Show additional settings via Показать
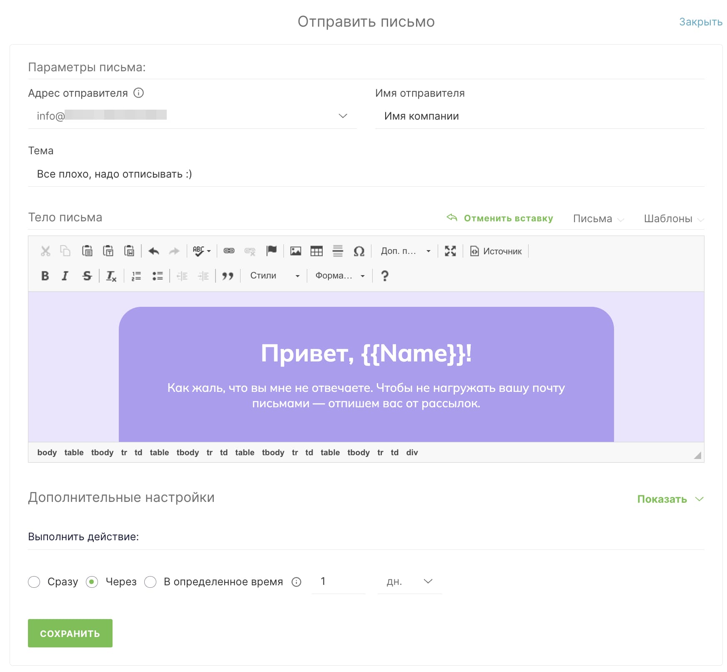The height and width of the screenshot is (672, 727). click(670, 499)
